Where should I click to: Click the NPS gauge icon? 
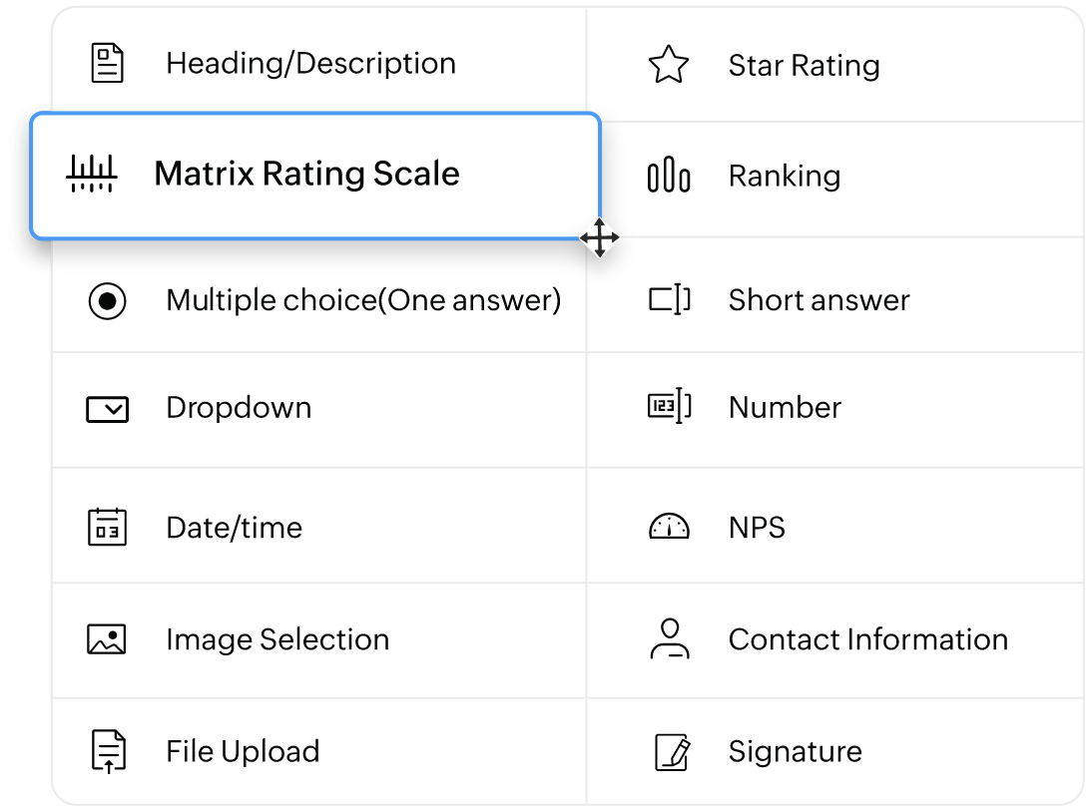click(669, 527)
